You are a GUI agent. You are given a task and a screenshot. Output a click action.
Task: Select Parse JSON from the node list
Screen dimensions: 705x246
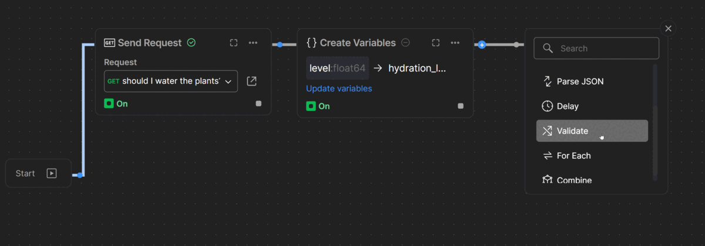click(x=592, y=81)
